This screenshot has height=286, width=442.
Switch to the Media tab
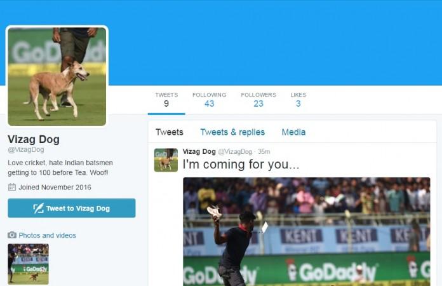293,132
